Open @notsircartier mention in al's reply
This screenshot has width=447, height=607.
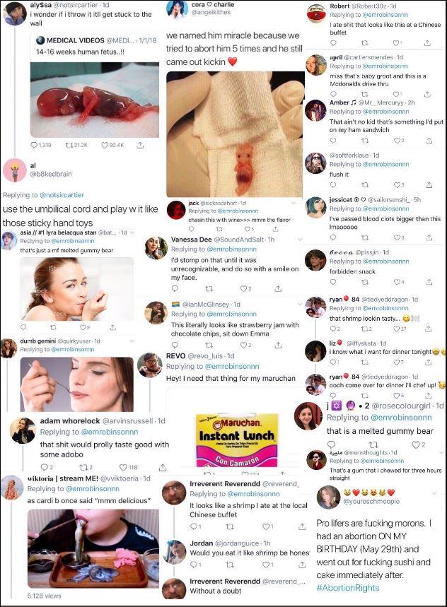coord(62,195)
